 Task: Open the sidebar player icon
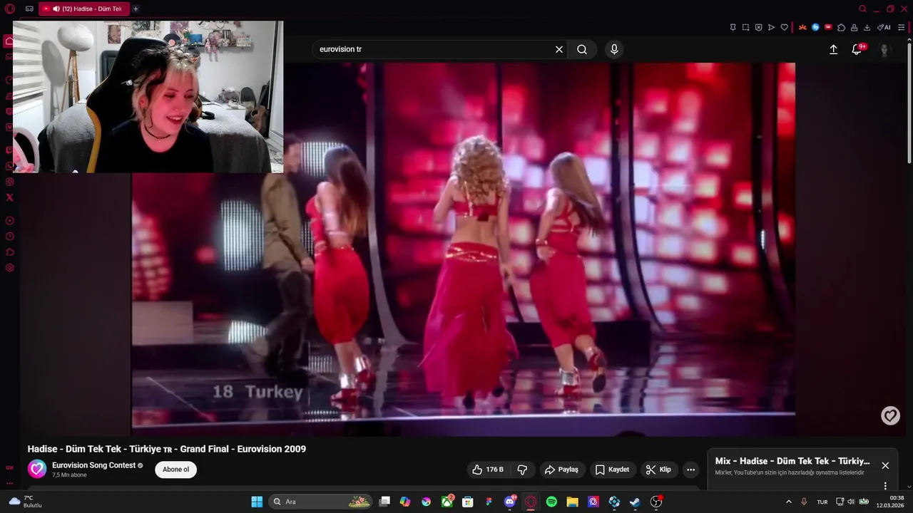9,221
